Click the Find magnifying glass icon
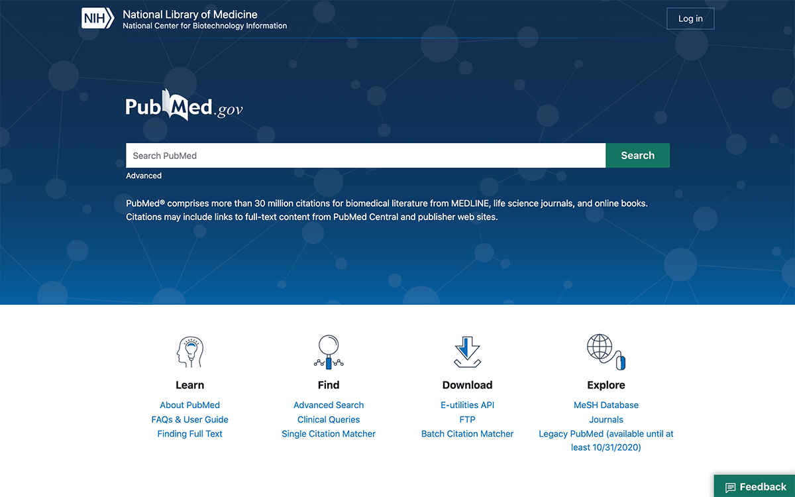Viewport: 795px width, 497px height. pyautogui.click(x=329, y=352)
